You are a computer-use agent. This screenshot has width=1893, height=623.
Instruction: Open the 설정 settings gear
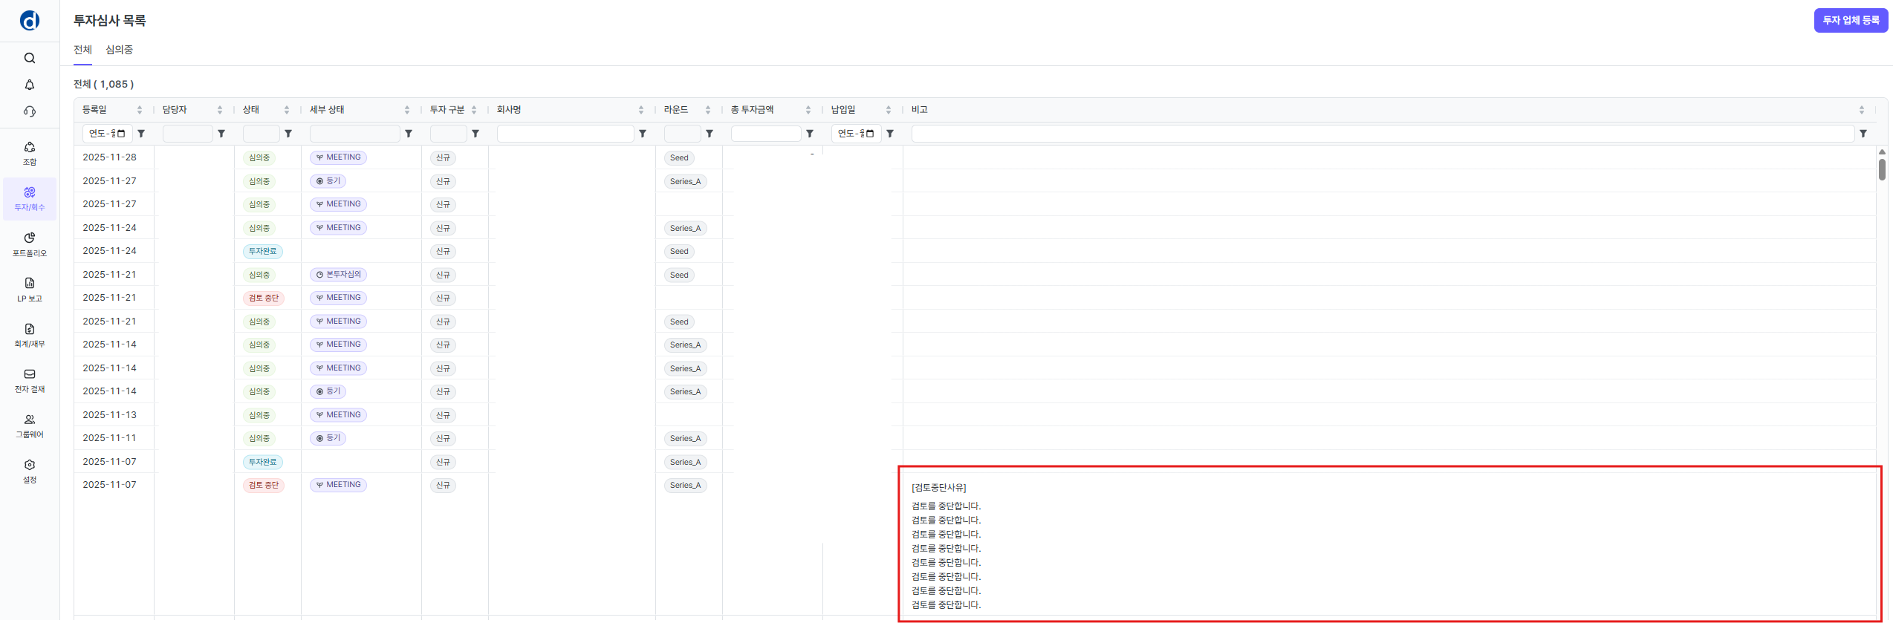(30, 470)
